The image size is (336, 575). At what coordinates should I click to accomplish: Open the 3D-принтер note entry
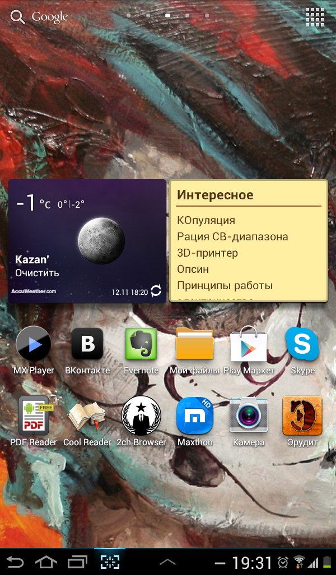pos(207,253)
